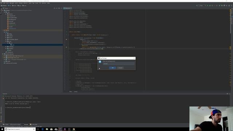The height and width of the screenshot is (131, 233).
Task: Open the Version Control tool window tab
Action: click(x=15, y=124)
